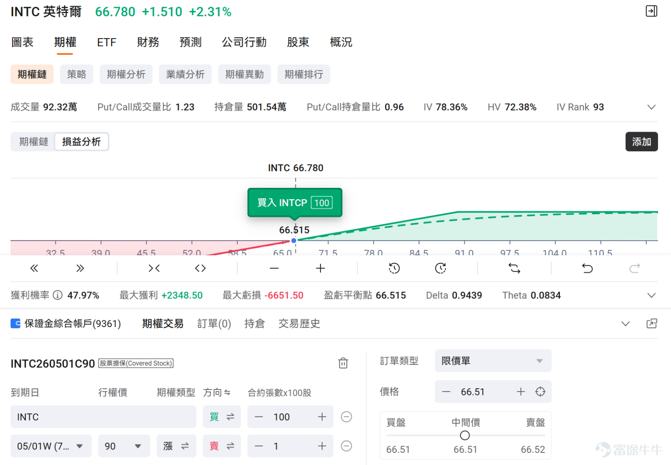Shift chart left with double-left arrows
Image resolution: width=671 pixels, height=465 pixels.
point(34,268)
